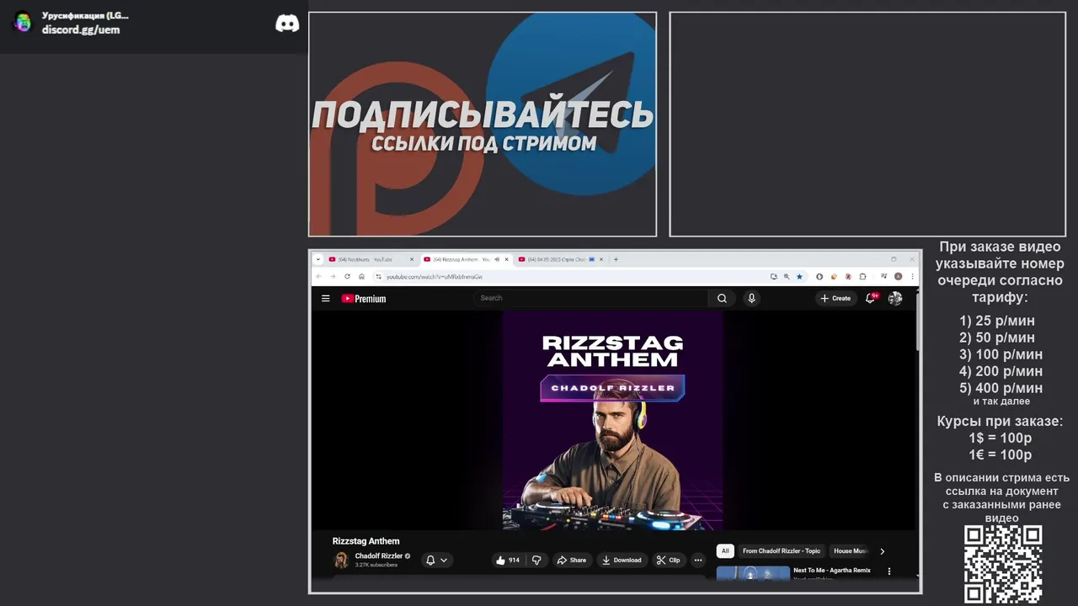Go back with the browser back arrow
Image resolution: width=1078 pixels, height=606 pixels.
point(318,276)
